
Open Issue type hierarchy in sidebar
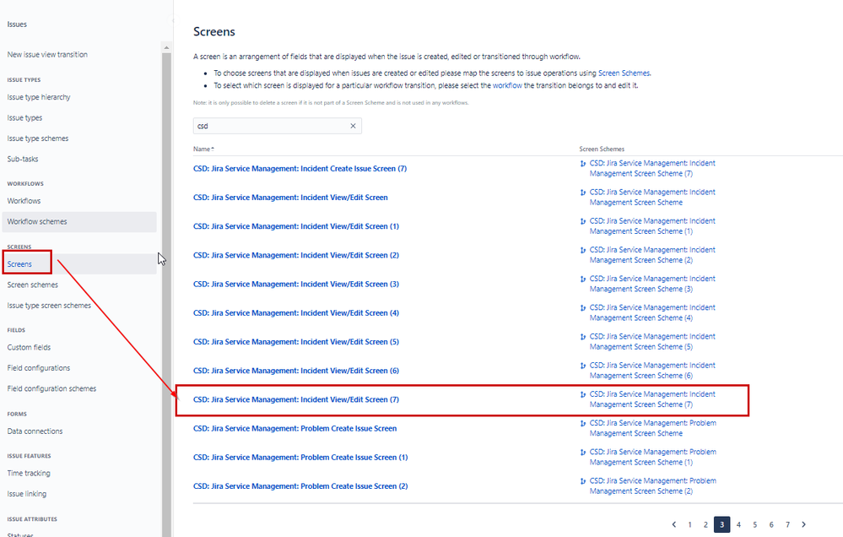(x=39, y=97)
